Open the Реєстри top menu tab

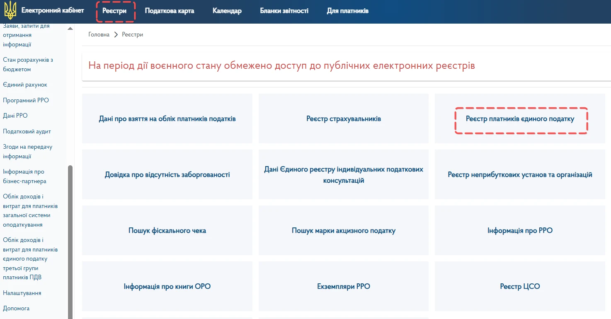click(115, 11)
